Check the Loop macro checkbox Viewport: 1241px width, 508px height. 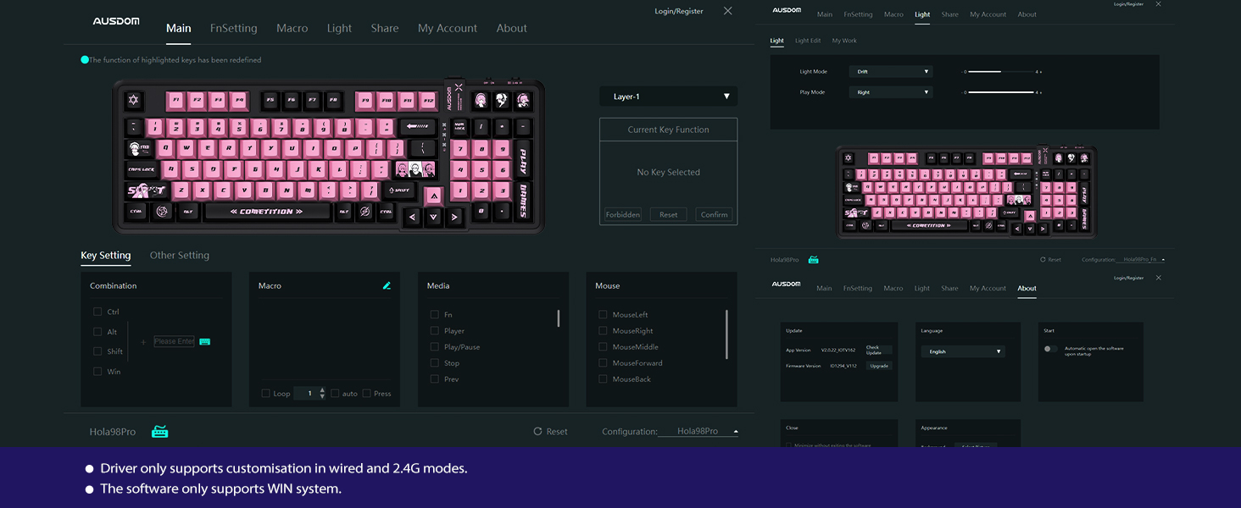(x=266, y=394)
